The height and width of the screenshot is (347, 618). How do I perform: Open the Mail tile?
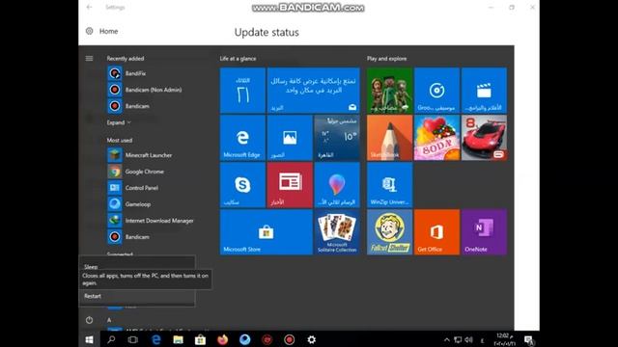313,91
